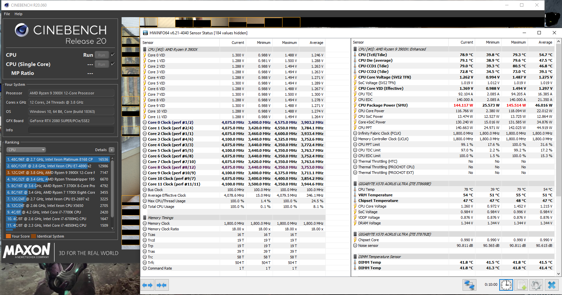Click the 144.117 W package power value

(x=463, y=105)
